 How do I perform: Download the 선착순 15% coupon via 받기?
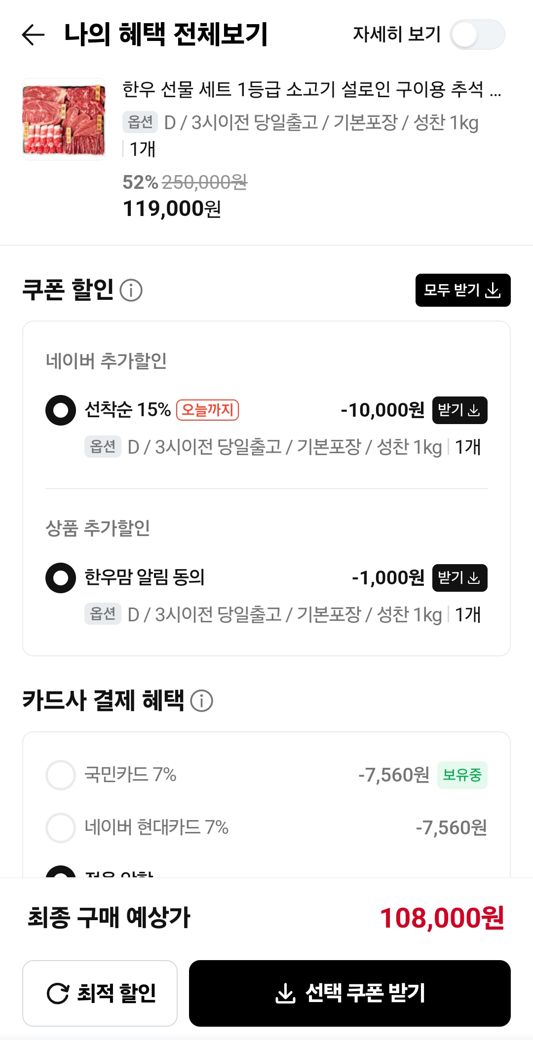(x=459, y=410)
